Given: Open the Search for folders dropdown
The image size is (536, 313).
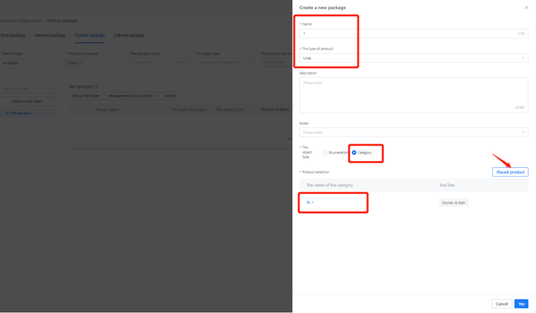Looking at the screenshot, I should [28, 89].
